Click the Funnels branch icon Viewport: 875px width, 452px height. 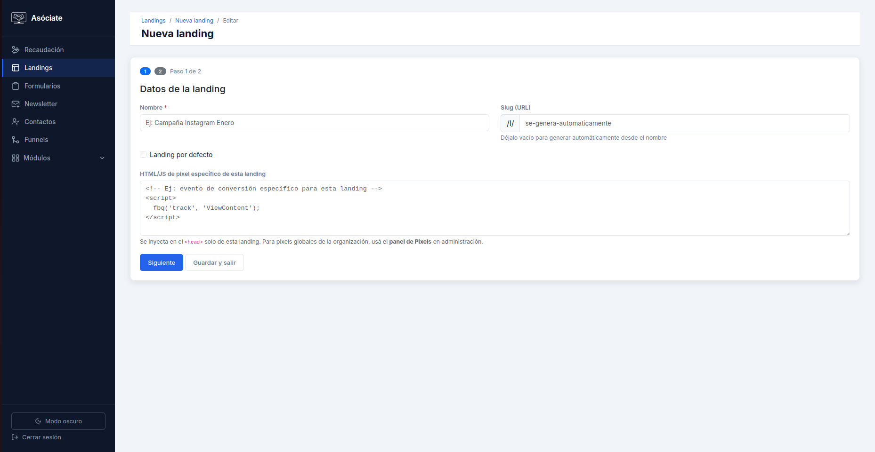(x=16, y=140)
